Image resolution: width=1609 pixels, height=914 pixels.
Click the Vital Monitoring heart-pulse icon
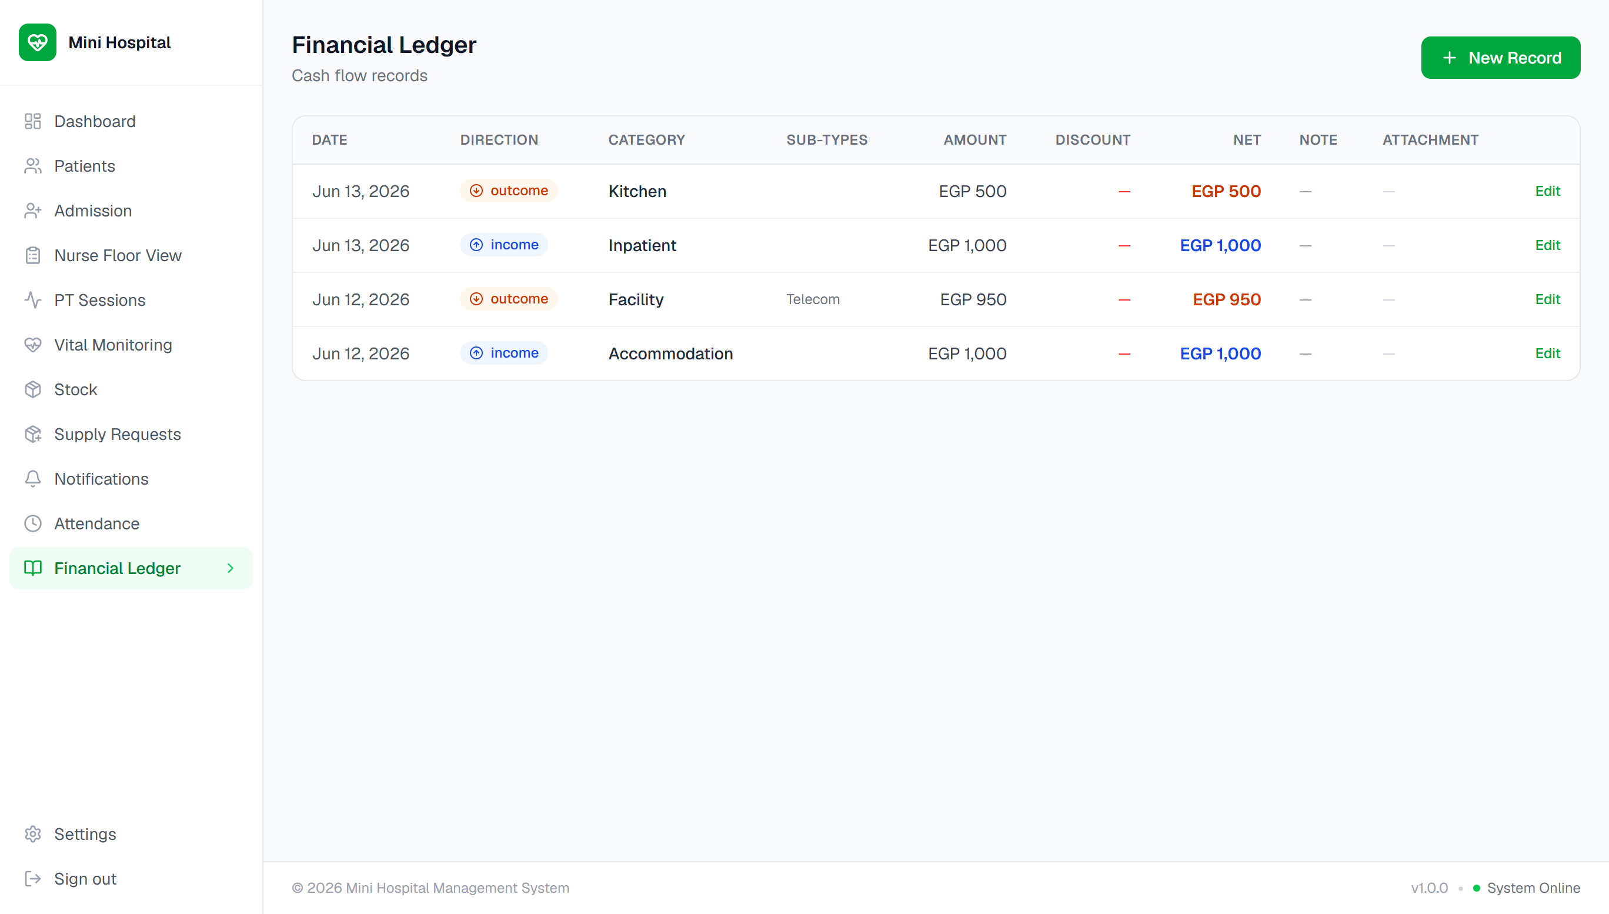32,345
